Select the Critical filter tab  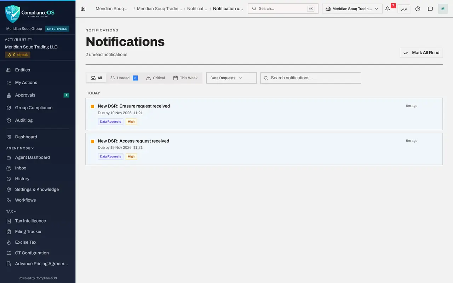[x=156, y=78]
